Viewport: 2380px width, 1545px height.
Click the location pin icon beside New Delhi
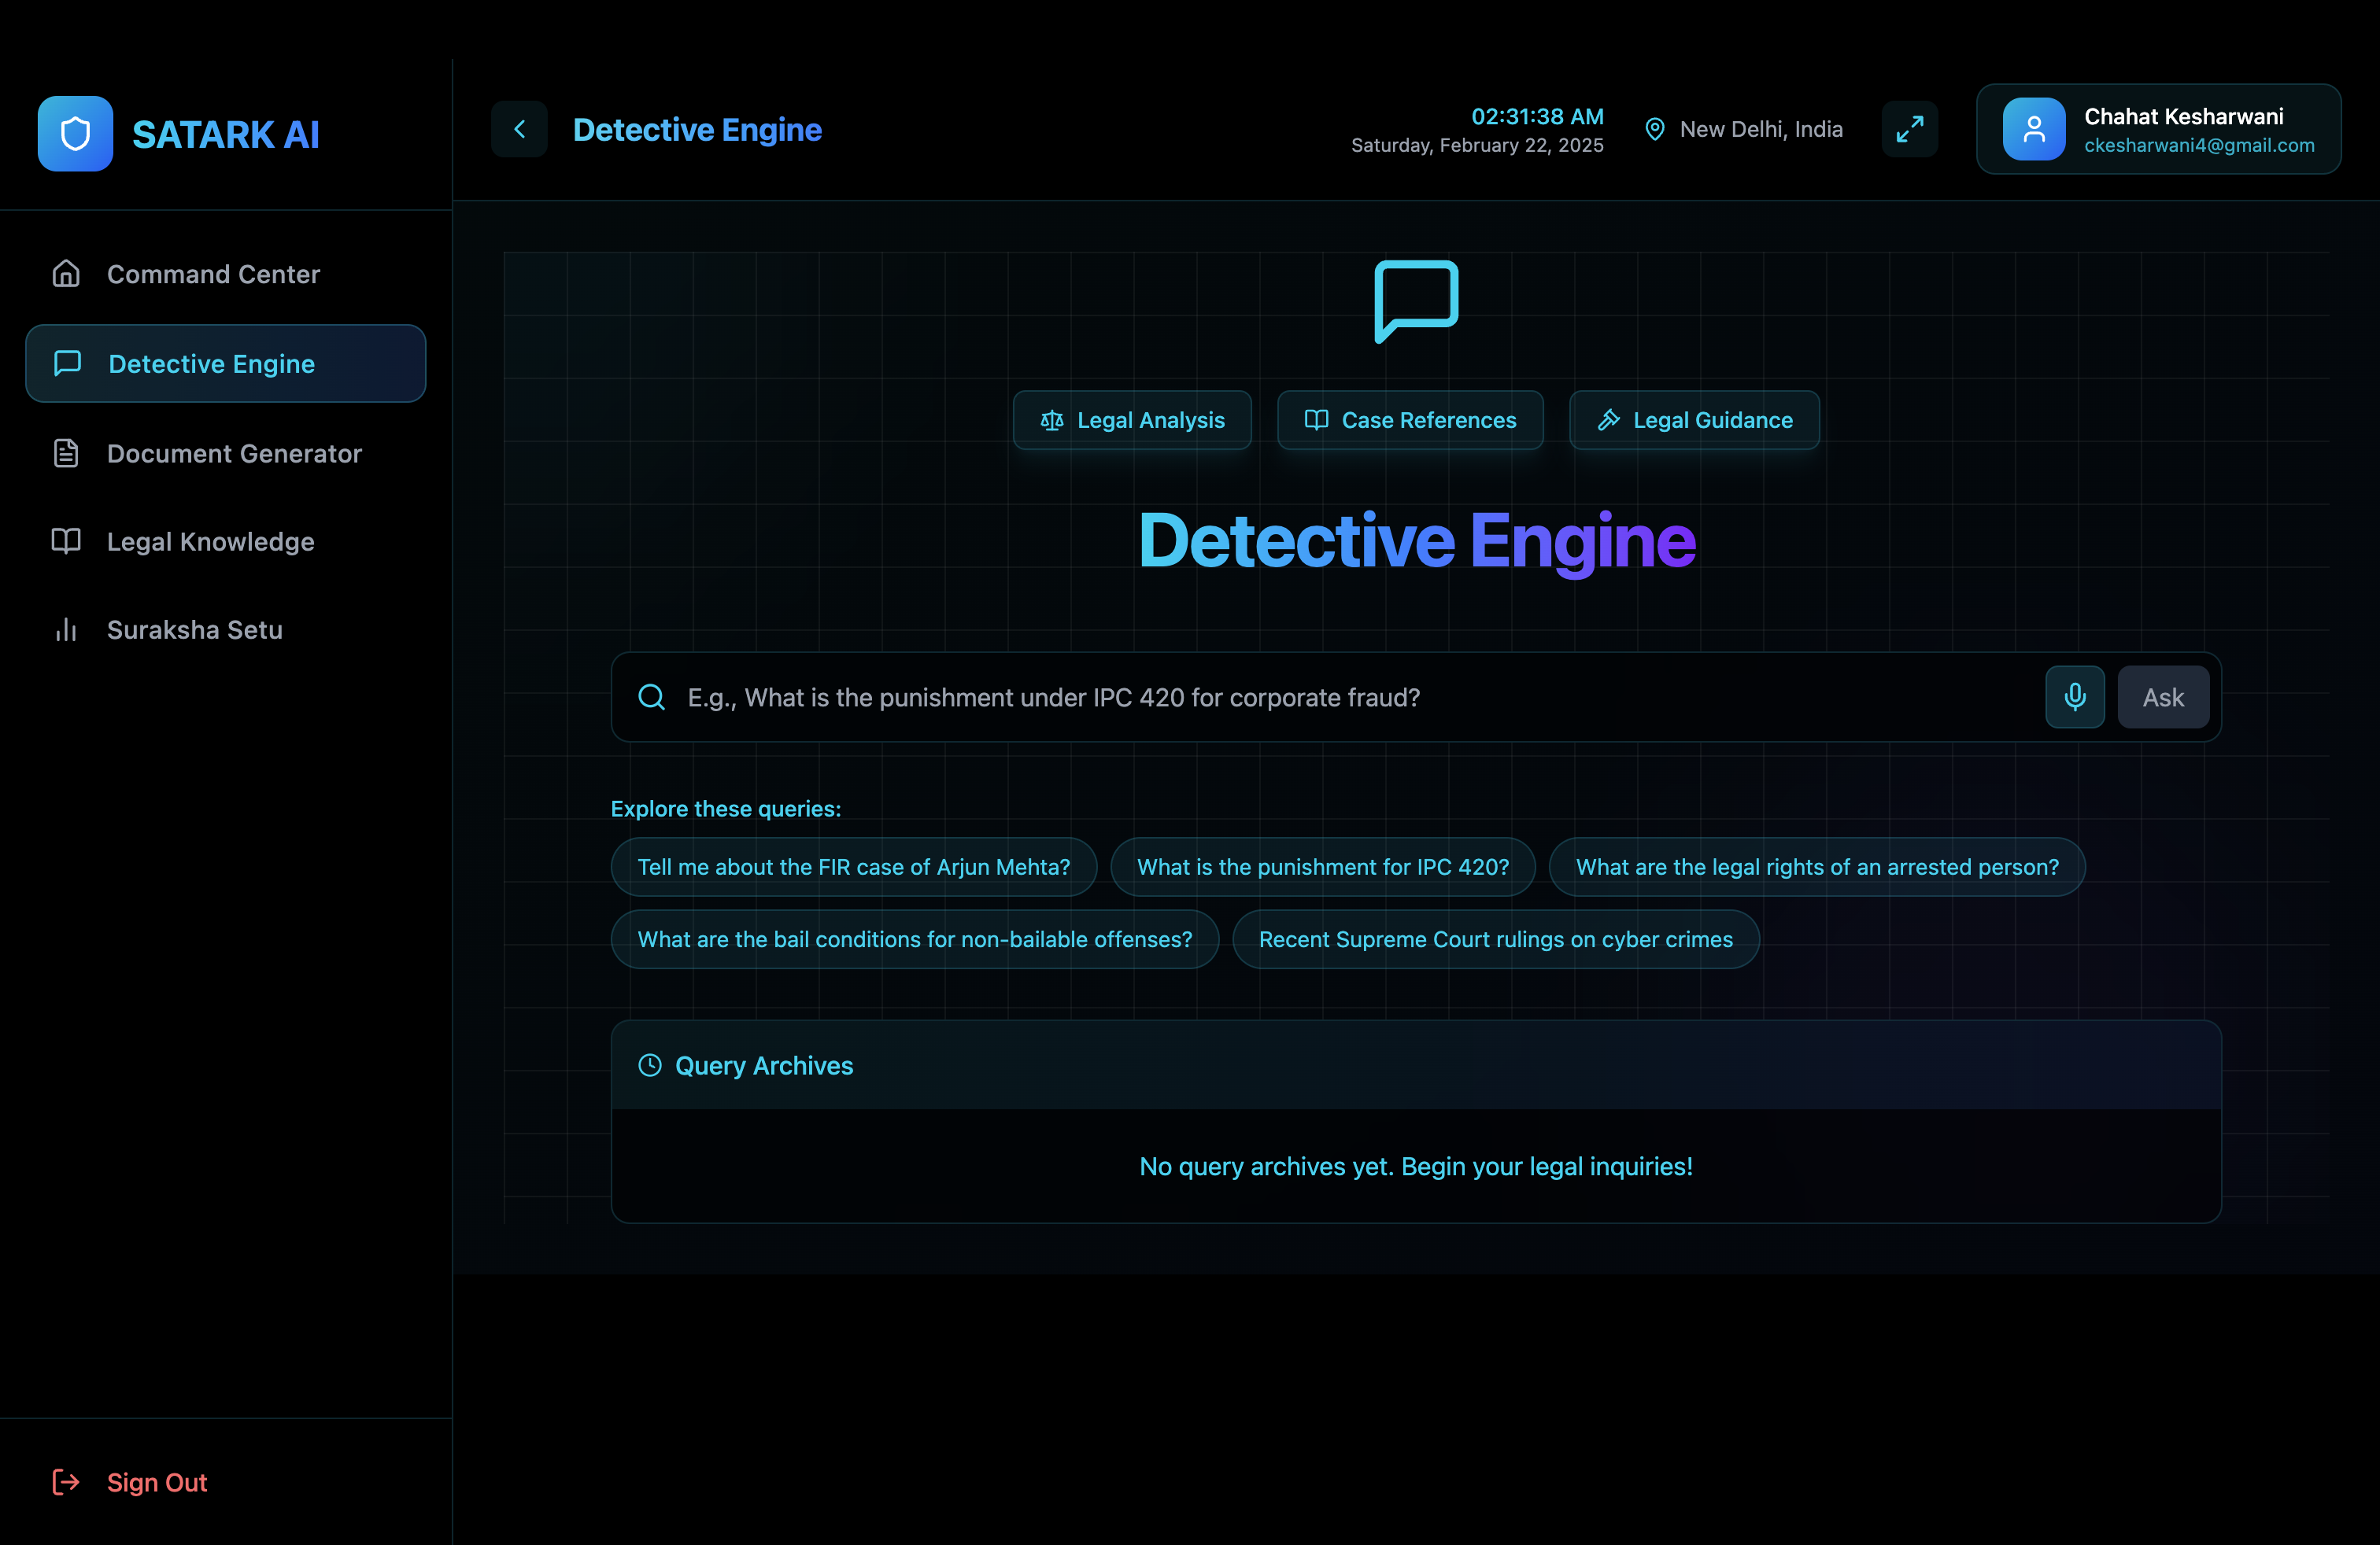coord(1654,129)
